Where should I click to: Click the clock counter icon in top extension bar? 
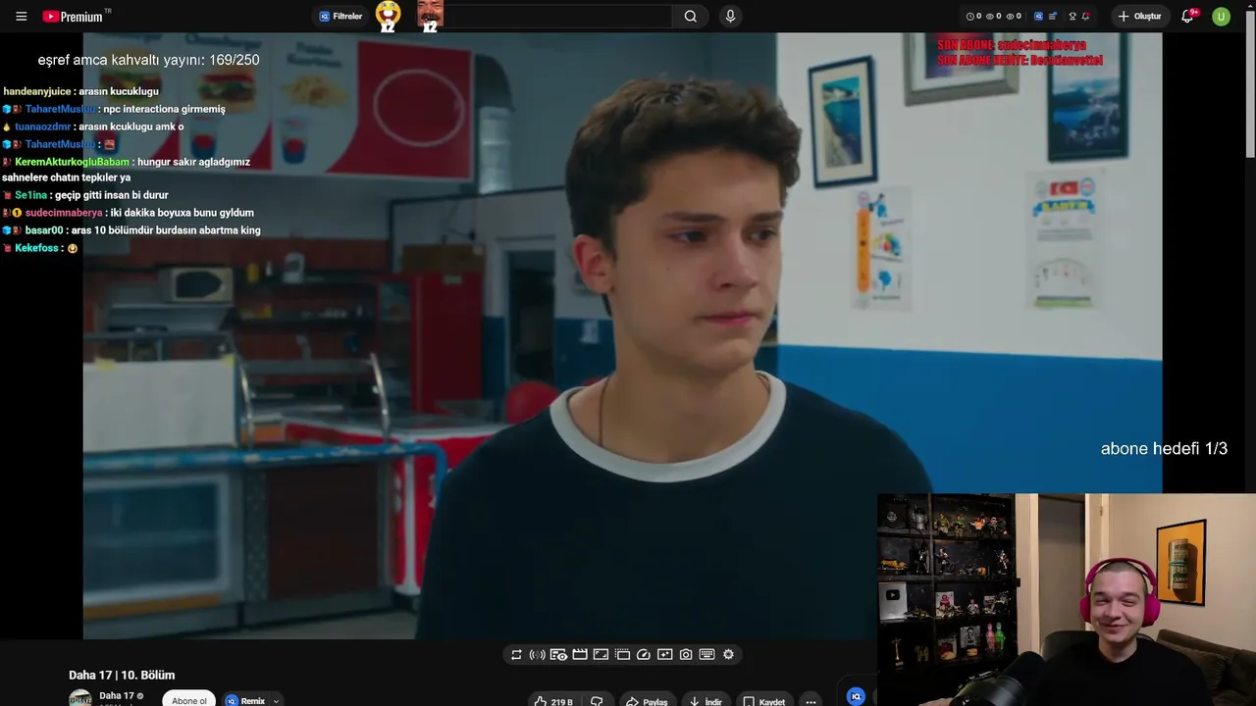pyautogui.click(x=970, y=17)
